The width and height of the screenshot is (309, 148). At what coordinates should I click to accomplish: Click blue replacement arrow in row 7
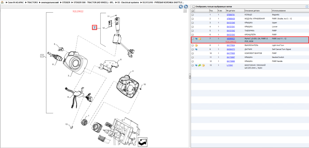pos(196,39)
